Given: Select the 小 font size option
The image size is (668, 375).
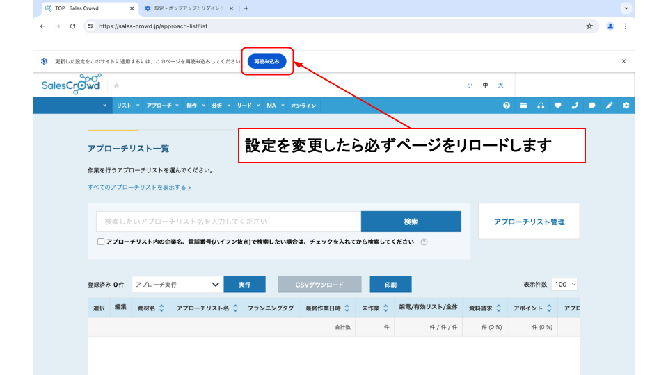Looking at the screenshot, I should pyautogui.click(x=470, y=85).
